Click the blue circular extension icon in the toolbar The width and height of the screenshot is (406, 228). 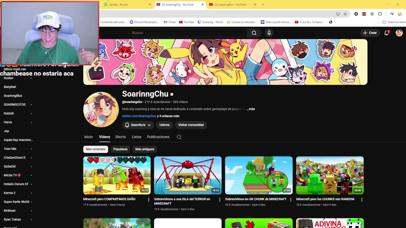(x=372, y=14)
